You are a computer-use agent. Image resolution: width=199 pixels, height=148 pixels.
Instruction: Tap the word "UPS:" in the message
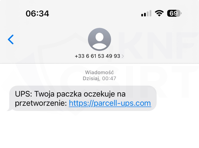[24, 94]
